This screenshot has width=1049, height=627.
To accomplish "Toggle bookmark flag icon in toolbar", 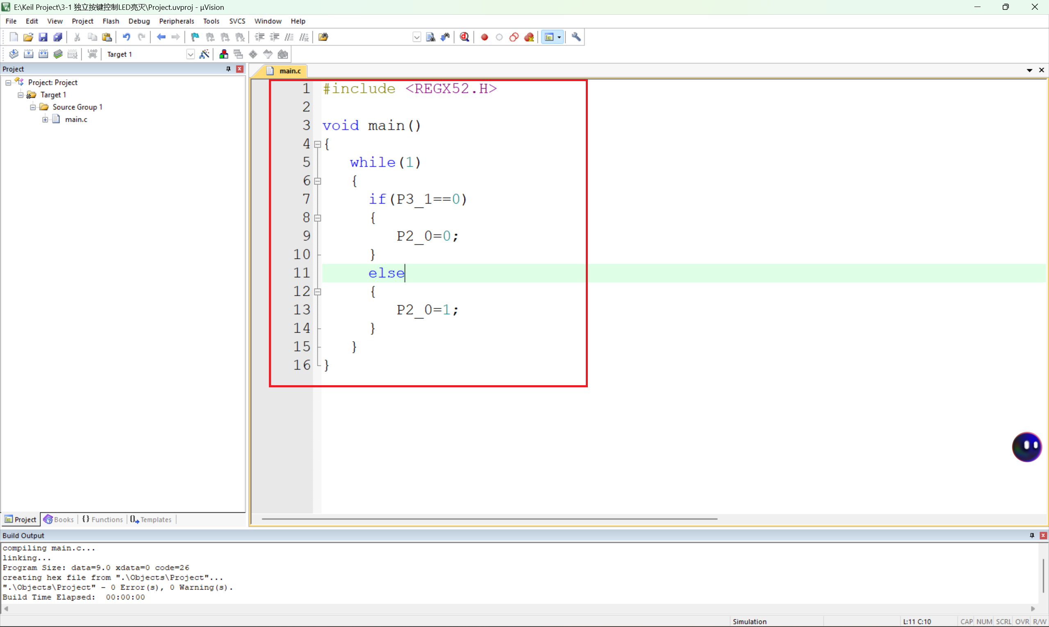I will [x=195, y=37].
